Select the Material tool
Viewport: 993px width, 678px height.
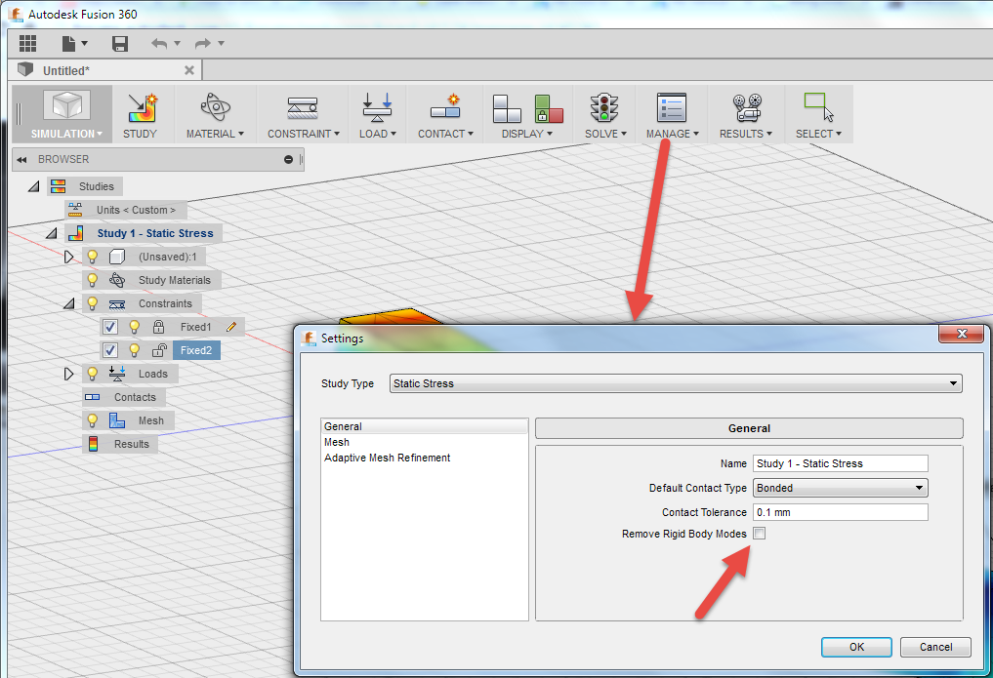coord(214,113)
